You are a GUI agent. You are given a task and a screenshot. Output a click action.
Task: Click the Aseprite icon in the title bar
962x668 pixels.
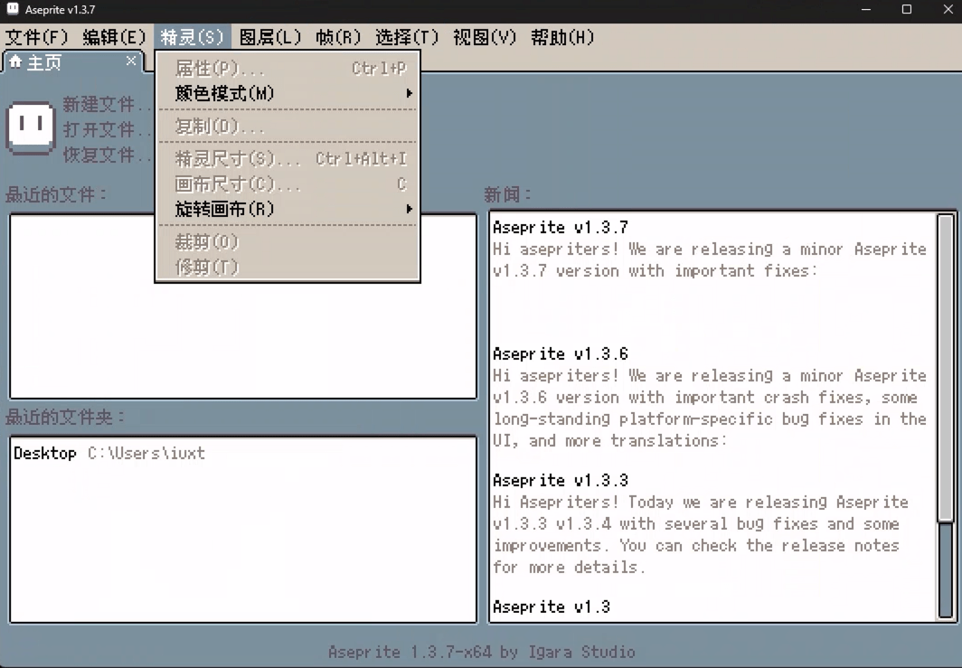(x=13, y=9)
